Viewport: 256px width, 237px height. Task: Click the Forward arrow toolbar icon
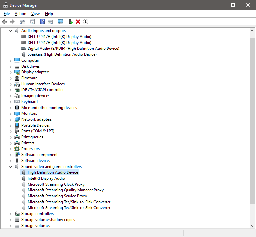click(12, 22)
